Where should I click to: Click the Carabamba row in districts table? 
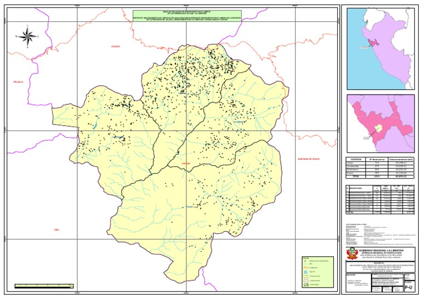click(380, 166)
